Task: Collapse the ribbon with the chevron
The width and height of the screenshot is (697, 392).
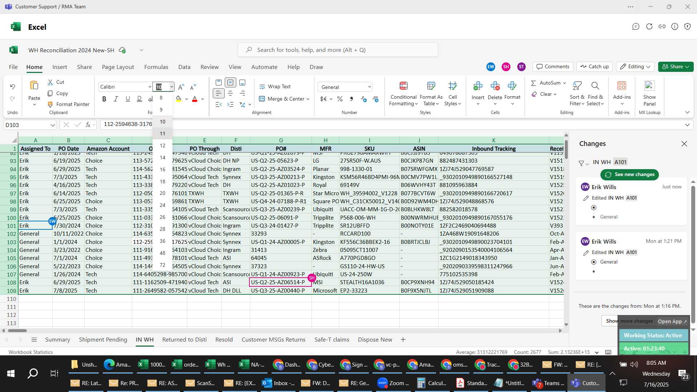Action: [687, 113]
